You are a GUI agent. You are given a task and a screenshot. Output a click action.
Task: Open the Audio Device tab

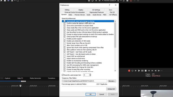coord(97,15)
